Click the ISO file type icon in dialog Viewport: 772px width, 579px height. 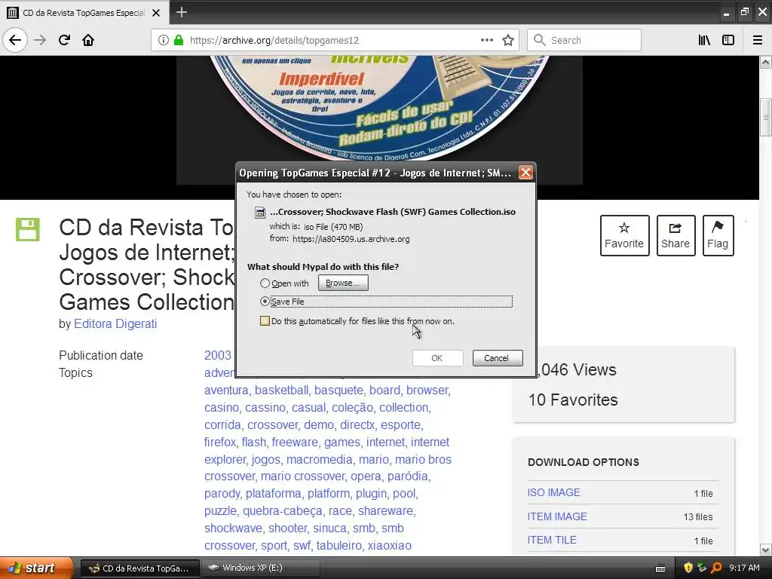[x=260, y=212]
